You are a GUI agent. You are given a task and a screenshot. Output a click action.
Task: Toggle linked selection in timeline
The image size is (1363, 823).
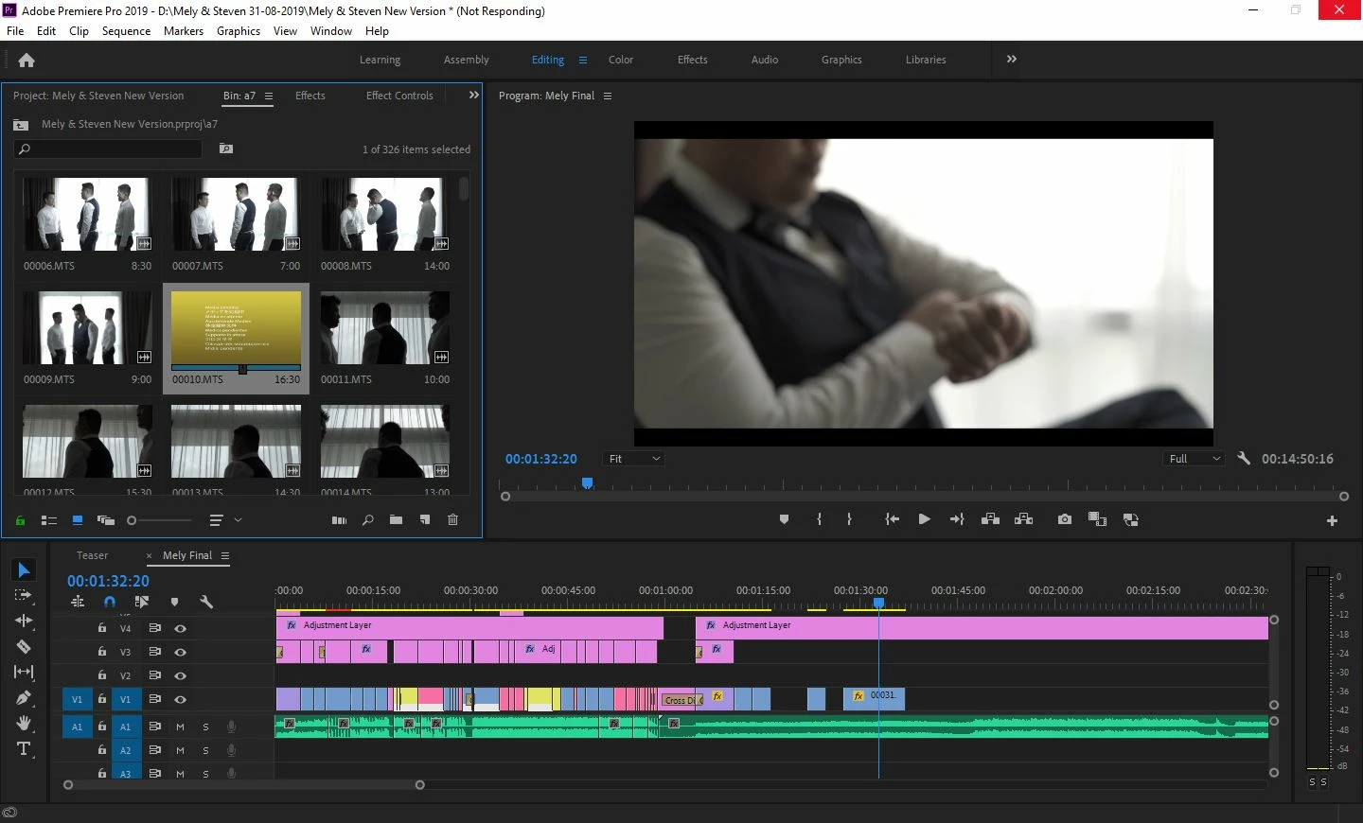[142, 602]
